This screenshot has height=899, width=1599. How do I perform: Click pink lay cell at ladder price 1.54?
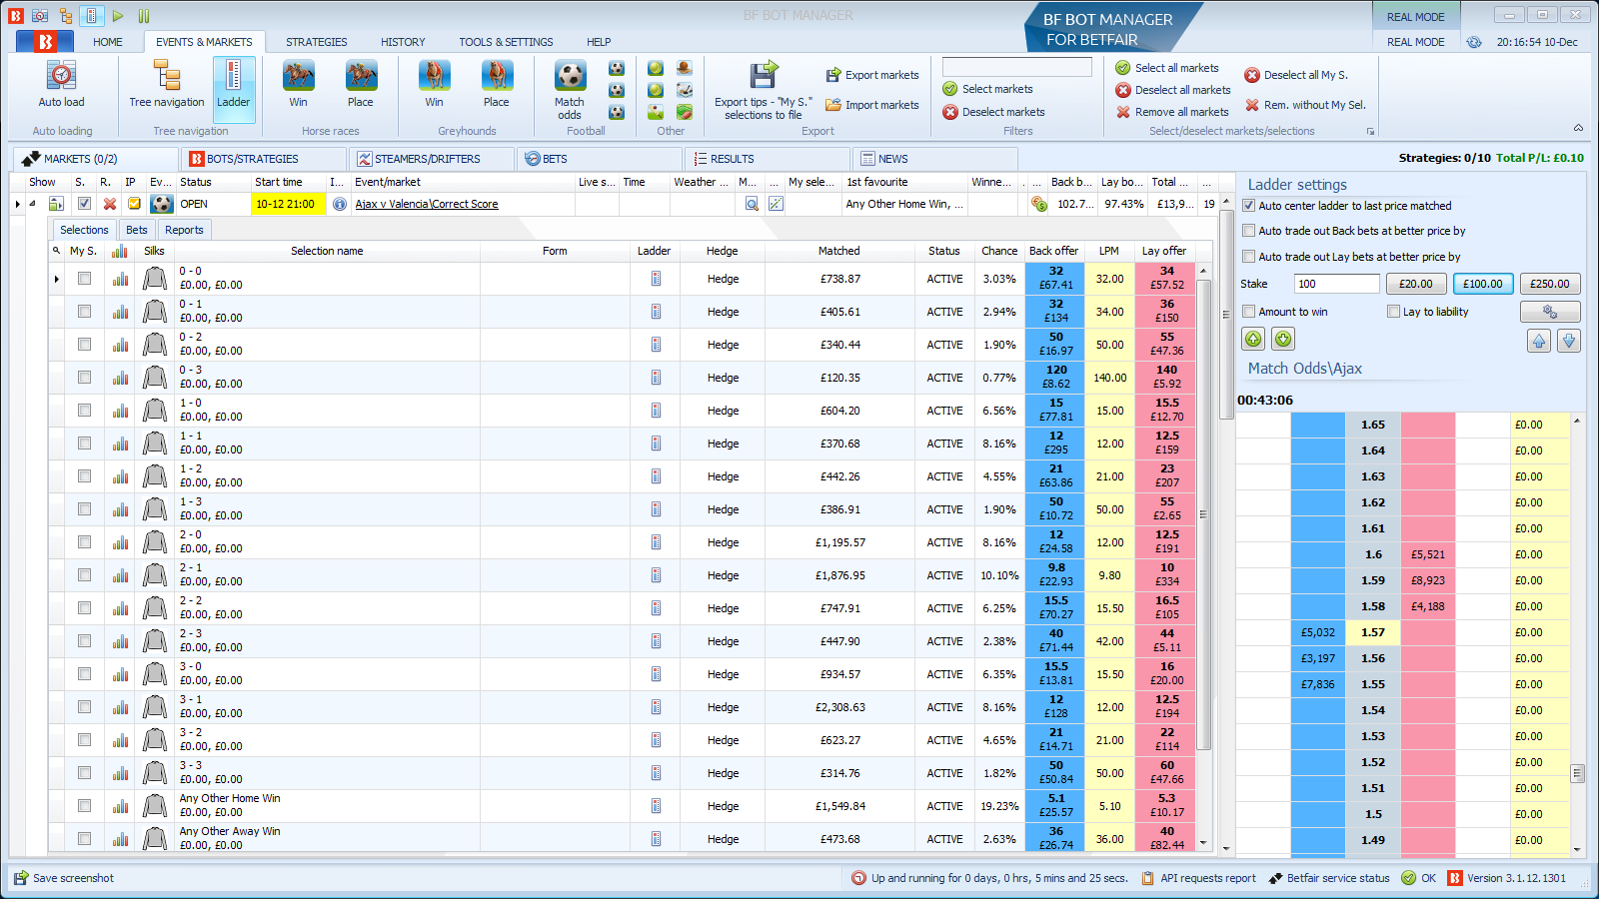[1428, 710]
